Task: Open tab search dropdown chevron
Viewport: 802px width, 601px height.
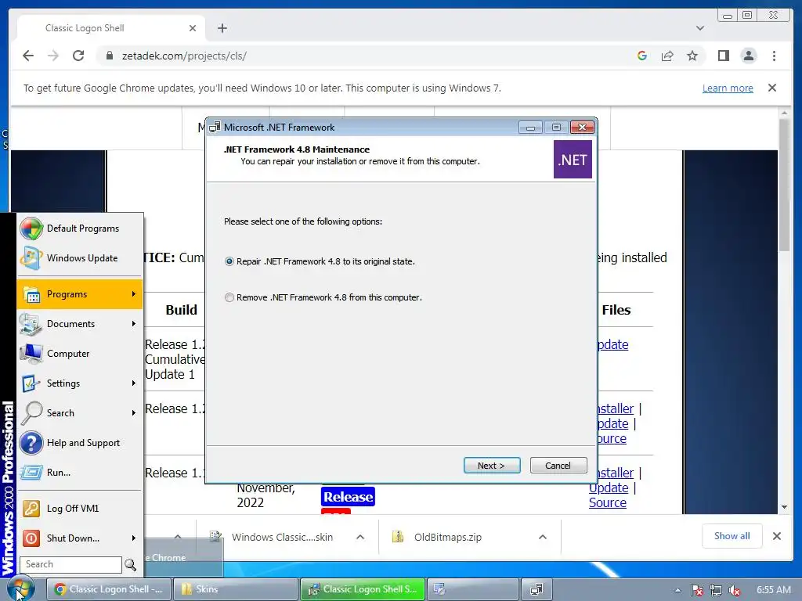Action: tap(699, 28)
